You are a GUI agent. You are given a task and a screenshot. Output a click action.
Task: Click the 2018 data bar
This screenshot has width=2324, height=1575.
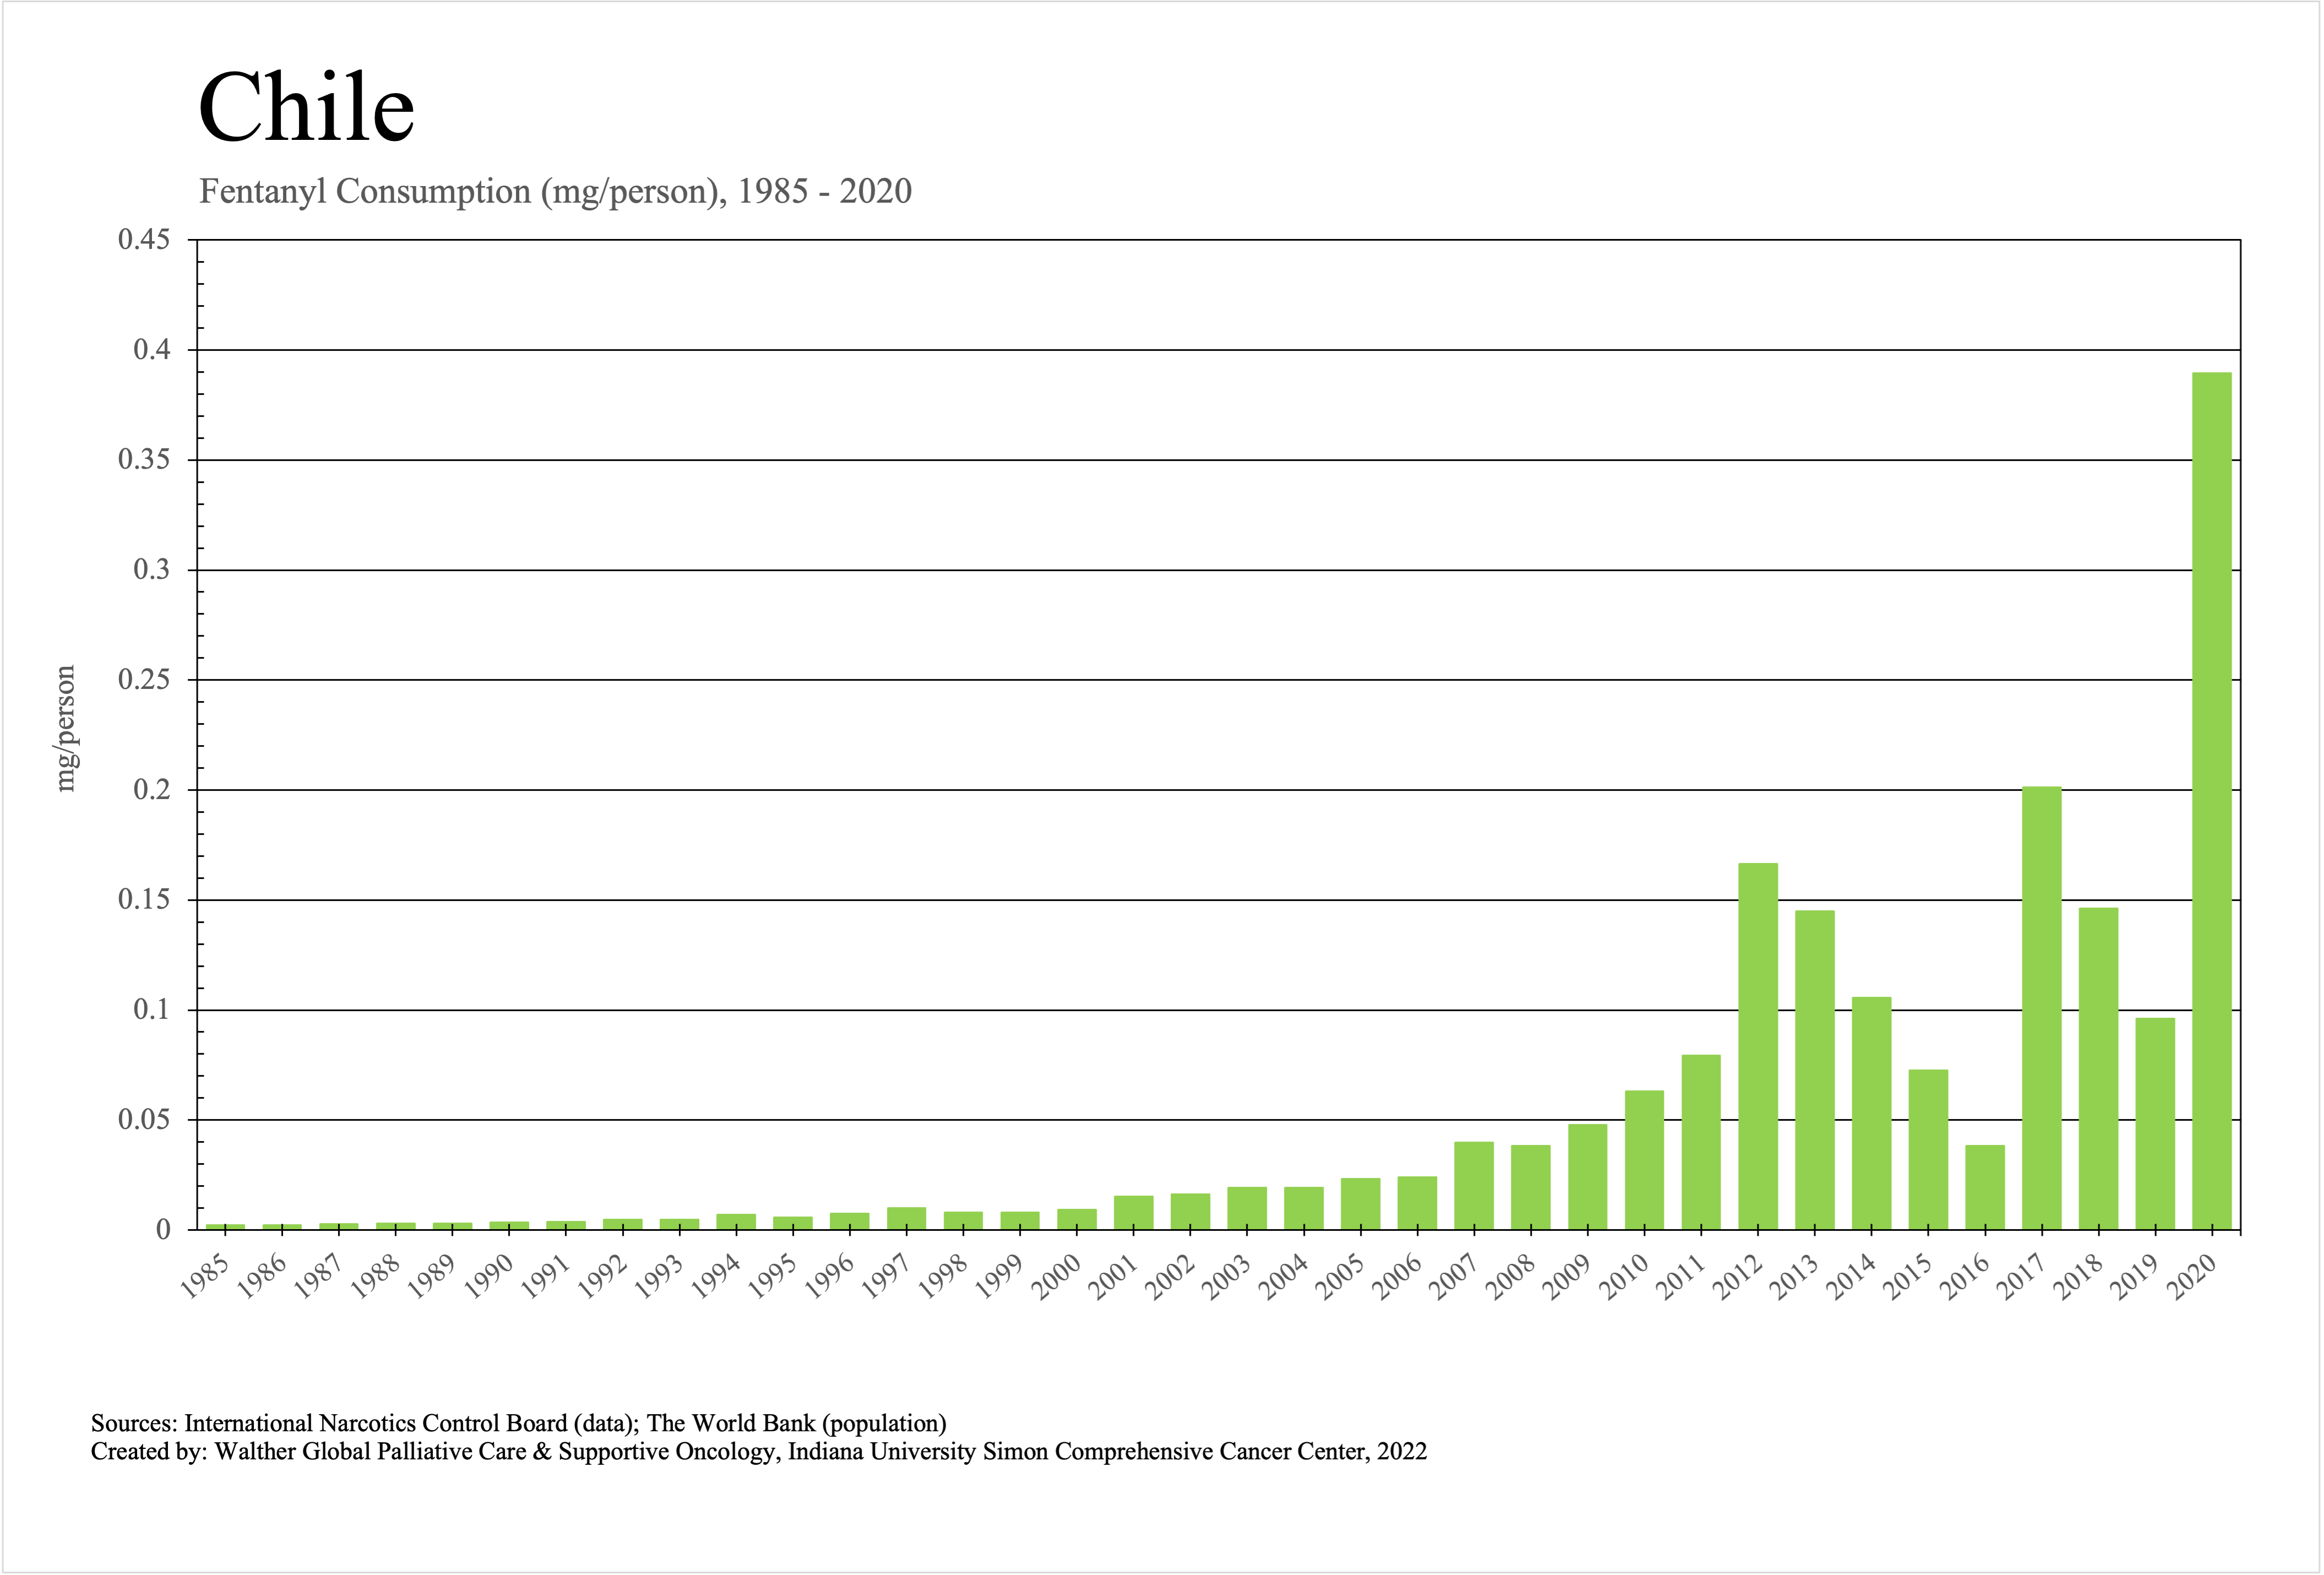coord(2098,1068)
